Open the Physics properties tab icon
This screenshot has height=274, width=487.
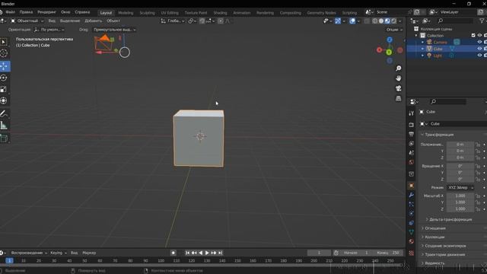point(411,214)
